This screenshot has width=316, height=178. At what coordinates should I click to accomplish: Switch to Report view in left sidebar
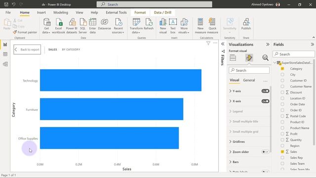click(x=5, y=44)
